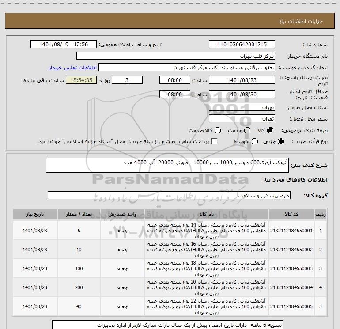Click quantity 6 in row 1
This screenshot has width=340, height=329.
tap(79, 231)
